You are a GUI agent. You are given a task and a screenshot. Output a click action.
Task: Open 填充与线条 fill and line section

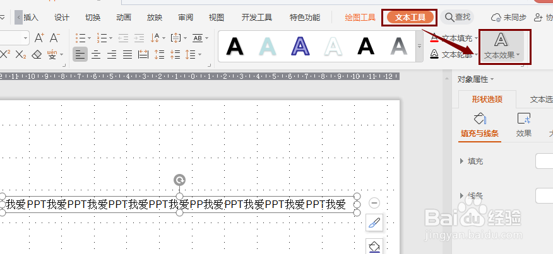480,126
